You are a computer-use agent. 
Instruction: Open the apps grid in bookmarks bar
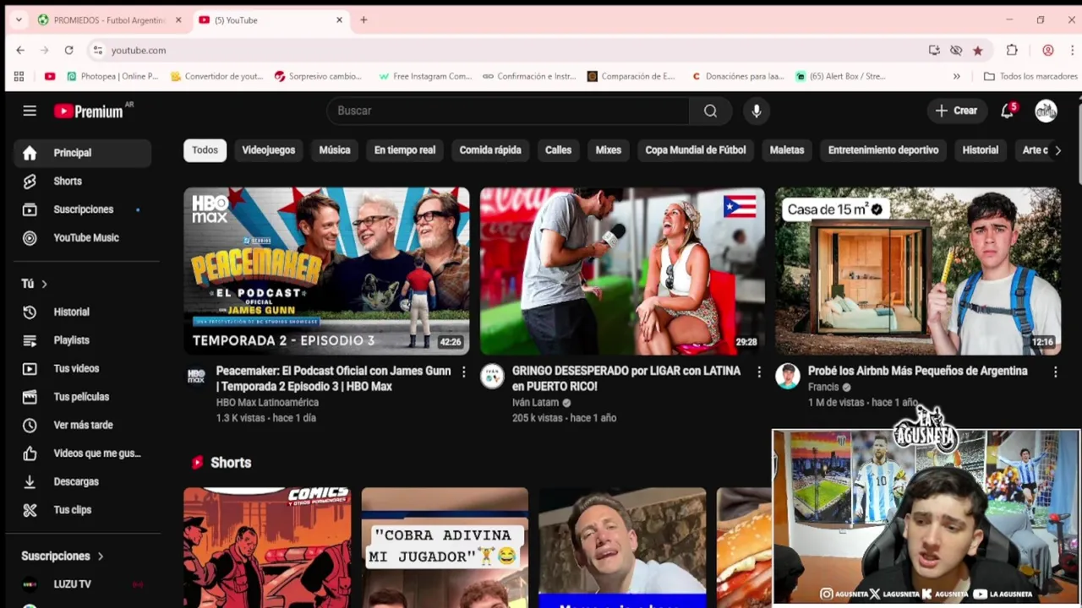click(19, 76)
